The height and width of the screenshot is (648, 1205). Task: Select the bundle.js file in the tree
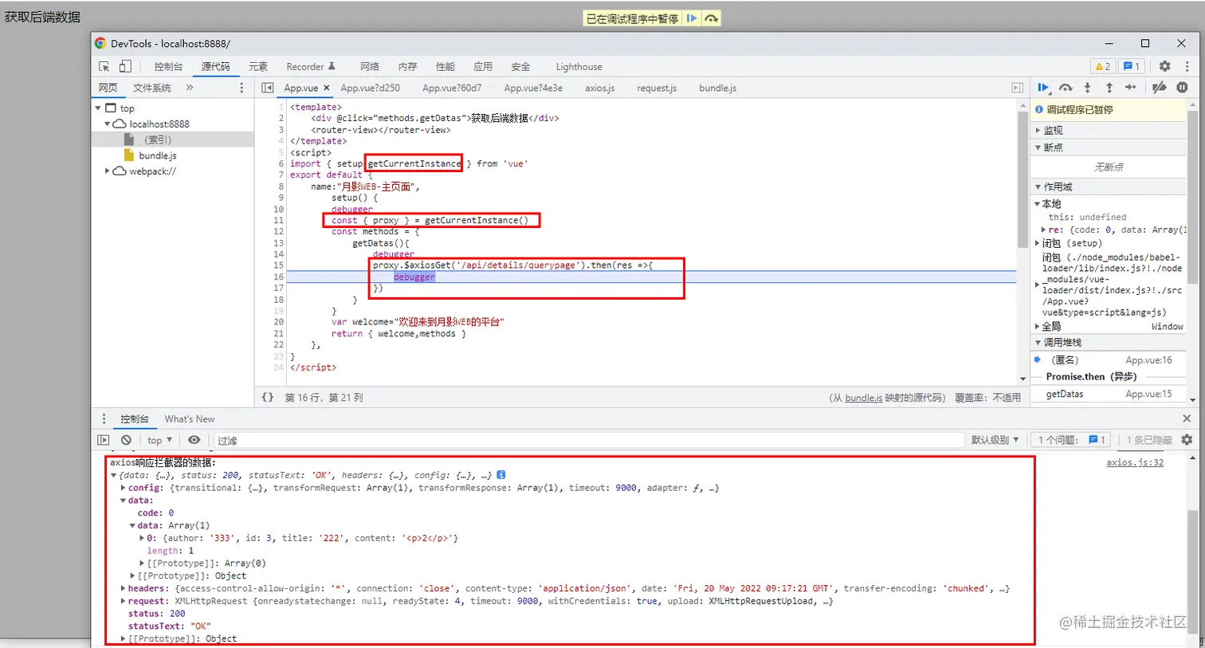click(x=157, y=155)
